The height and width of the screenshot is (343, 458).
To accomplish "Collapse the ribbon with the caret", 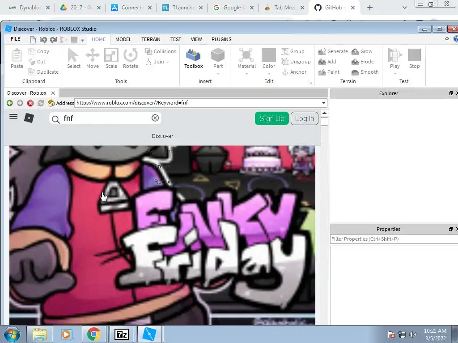I will click(447, 39).
